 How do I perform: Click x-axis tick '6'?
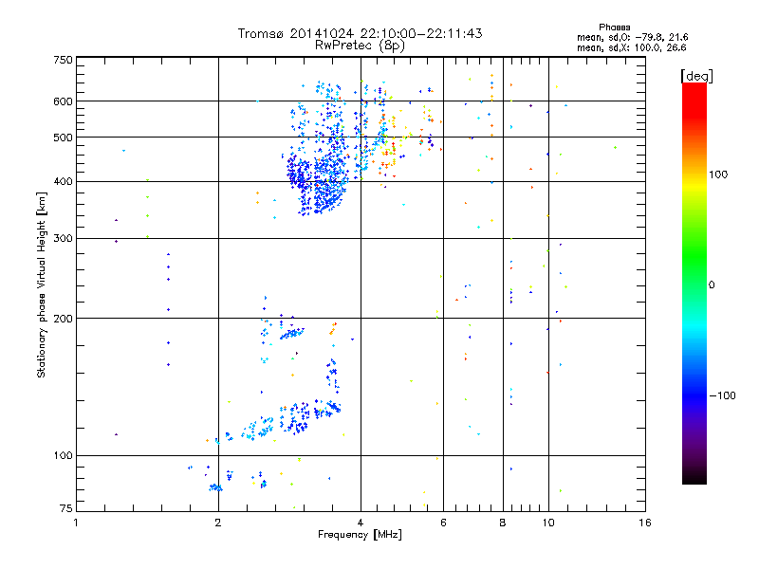click(x=443, y=523)
